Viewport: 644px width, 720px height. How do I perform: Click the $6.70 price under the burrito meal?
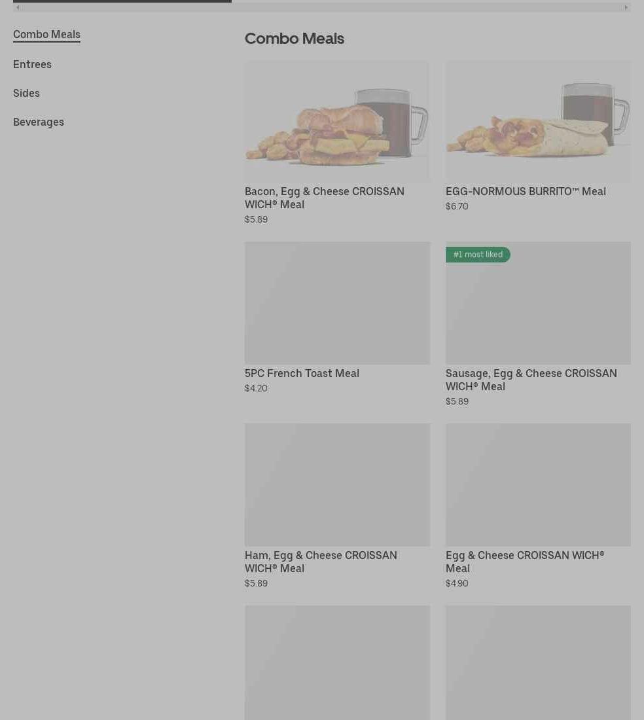pyautogui.click(x=457, y=206)
